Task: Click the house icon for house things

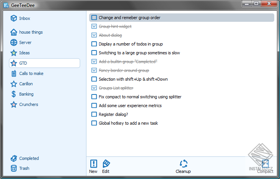Action: [14, 32]
